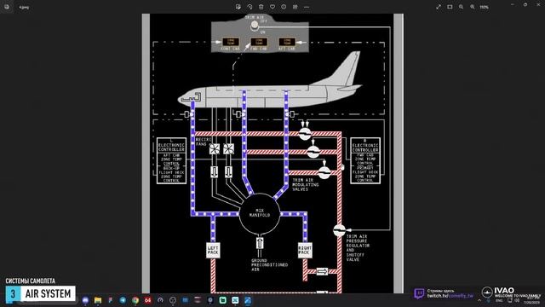Enter full screen with the diagonal arrows icon
This screenshot has height=307, width=545.
pos(439,7)
